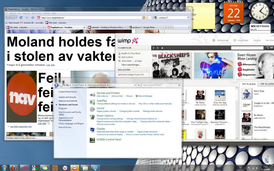Image resolution: width=274 pixels, height=171 pixels.
Task: Click the Sound speaker icon in Control Panel
Action: (x=92, y=109)
